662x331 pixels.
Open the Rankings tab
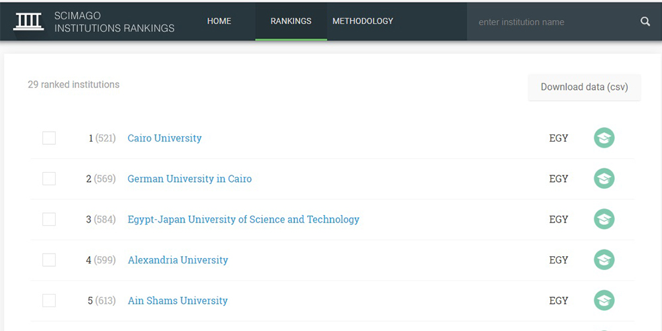coord(291,21)
